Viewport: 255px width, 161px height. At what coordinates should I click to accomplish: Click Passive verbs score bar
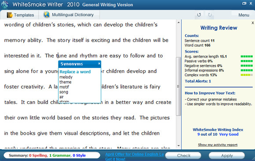point(247,61)
